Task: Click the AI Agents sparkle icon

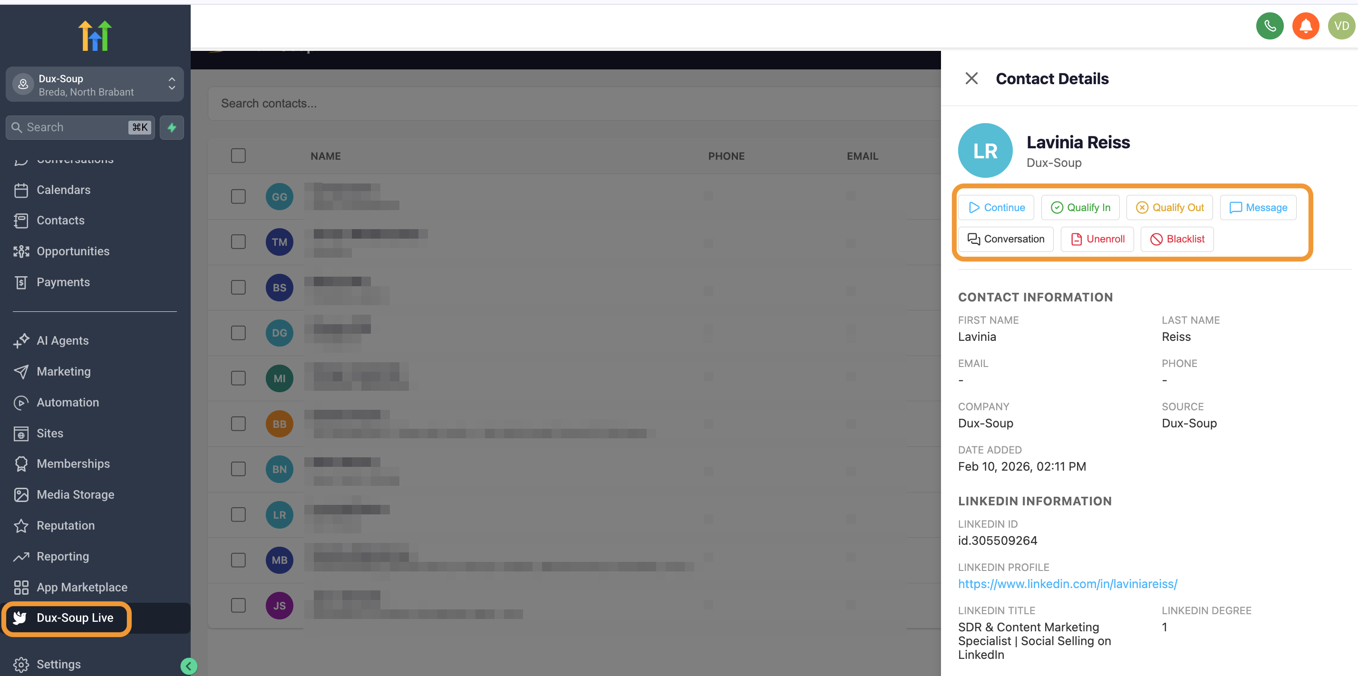Action: click(21, 341)
